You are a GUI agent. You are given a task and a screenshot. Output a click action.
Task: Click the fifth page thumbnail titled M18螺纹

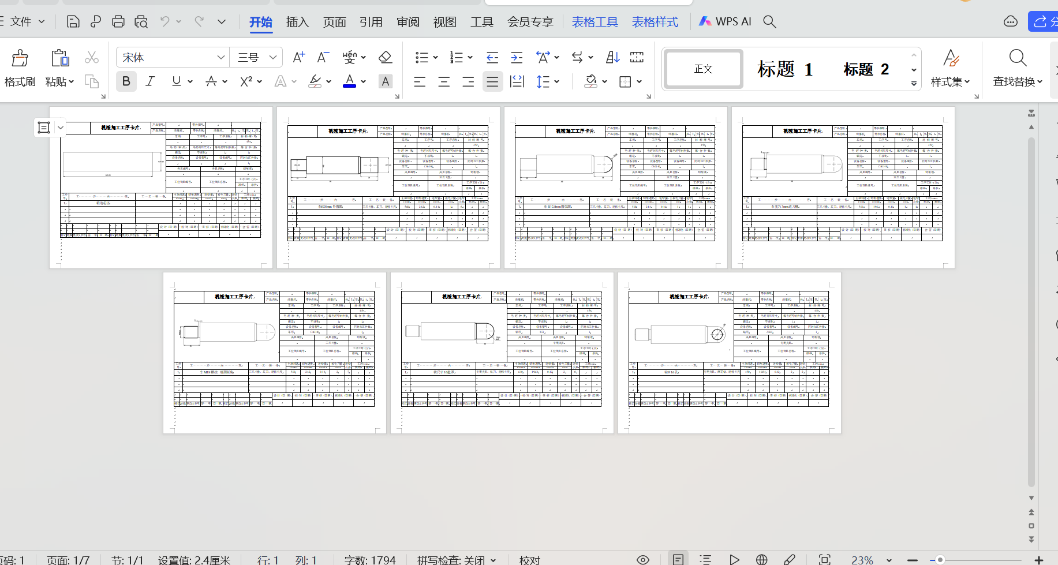pos(274,353)
